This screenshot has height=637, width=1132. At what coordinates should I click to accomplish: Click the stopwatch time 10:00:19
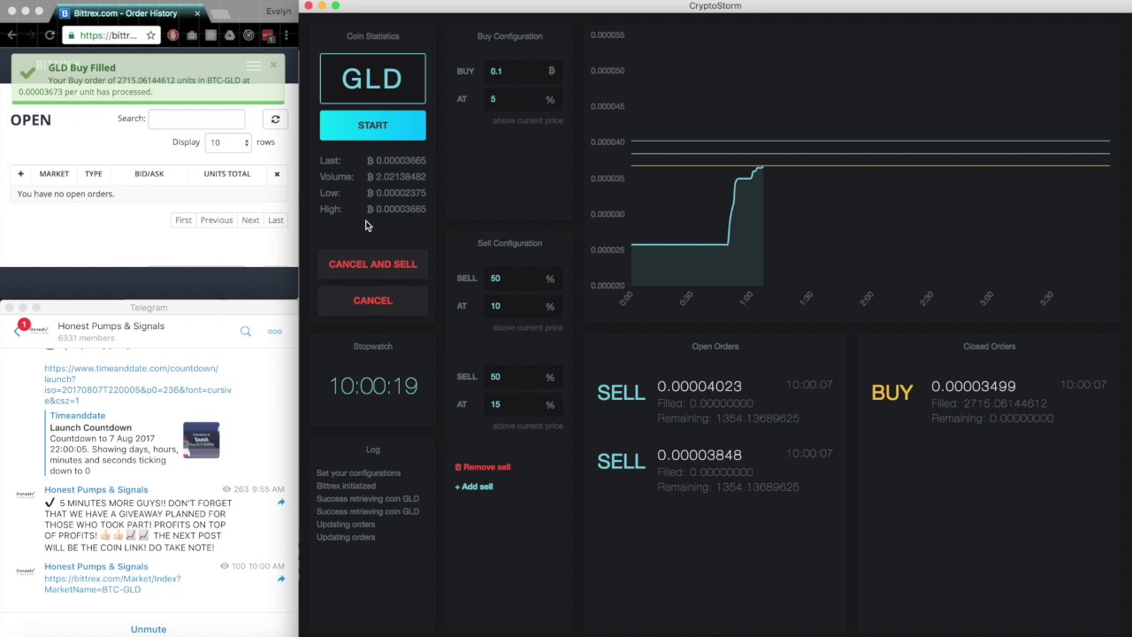point(373,386)
